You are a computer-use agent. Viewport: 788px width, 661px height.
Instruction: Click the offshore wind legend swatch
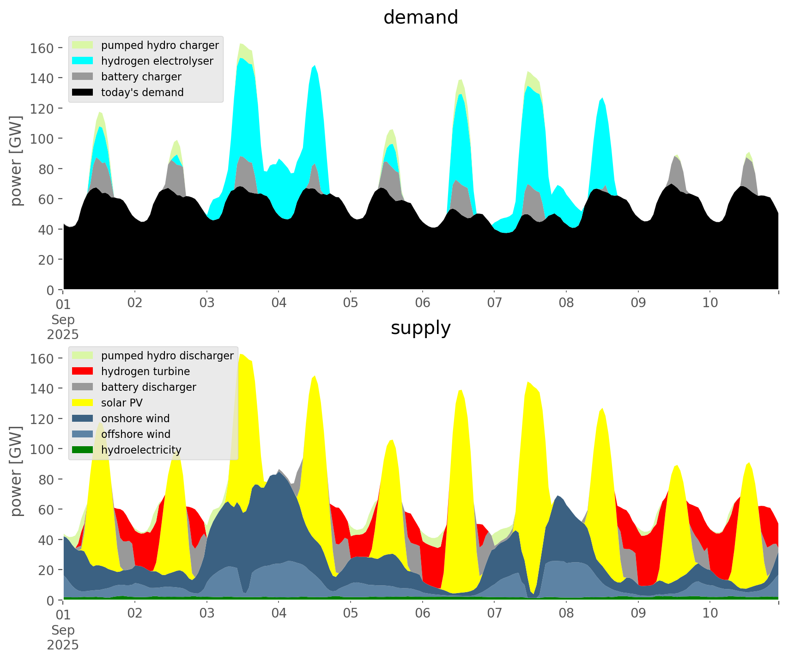[83, 434]
